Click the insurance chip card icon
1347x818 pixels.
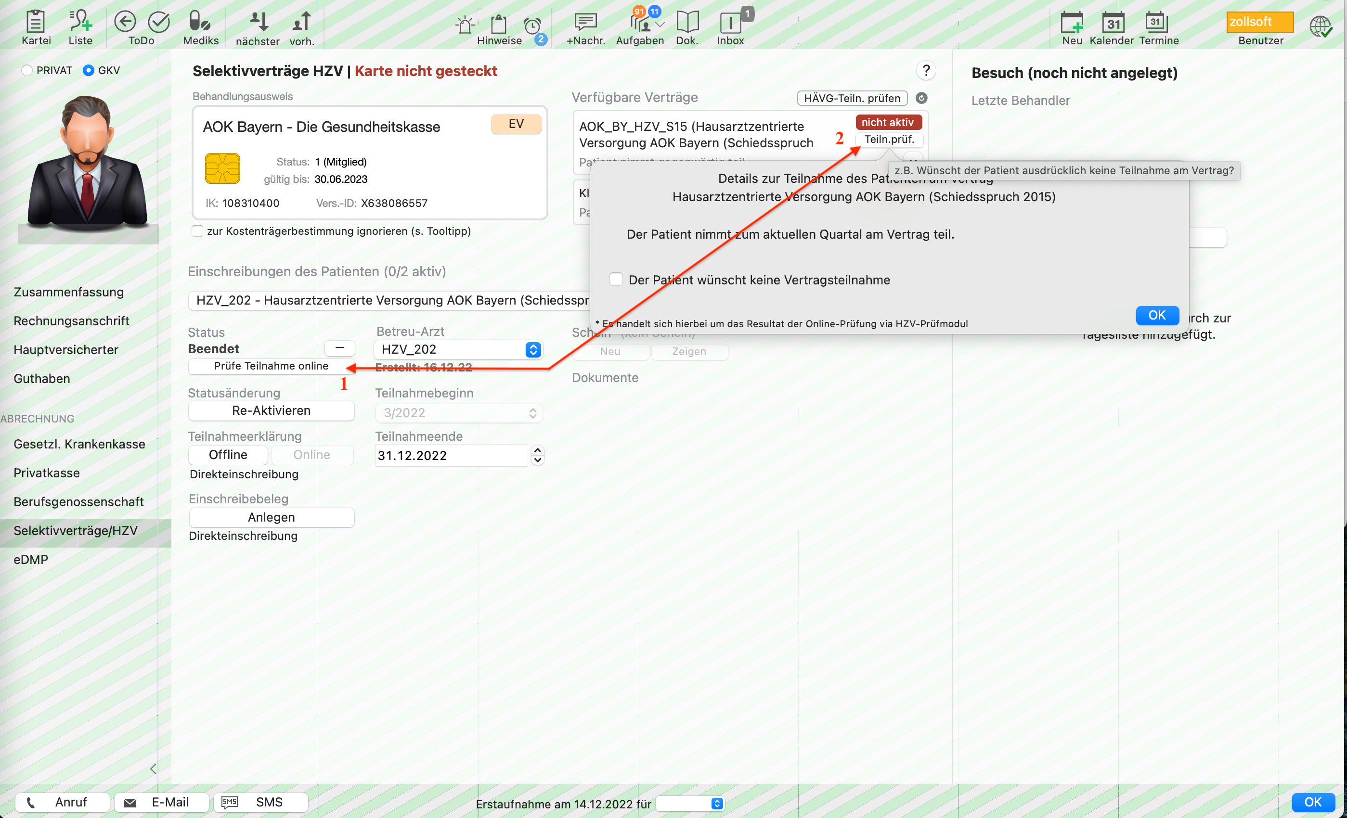coord(222,168)
